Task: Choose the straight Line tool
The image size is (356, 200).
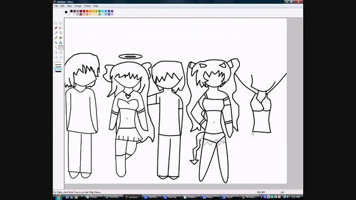Action: point(56,48)
